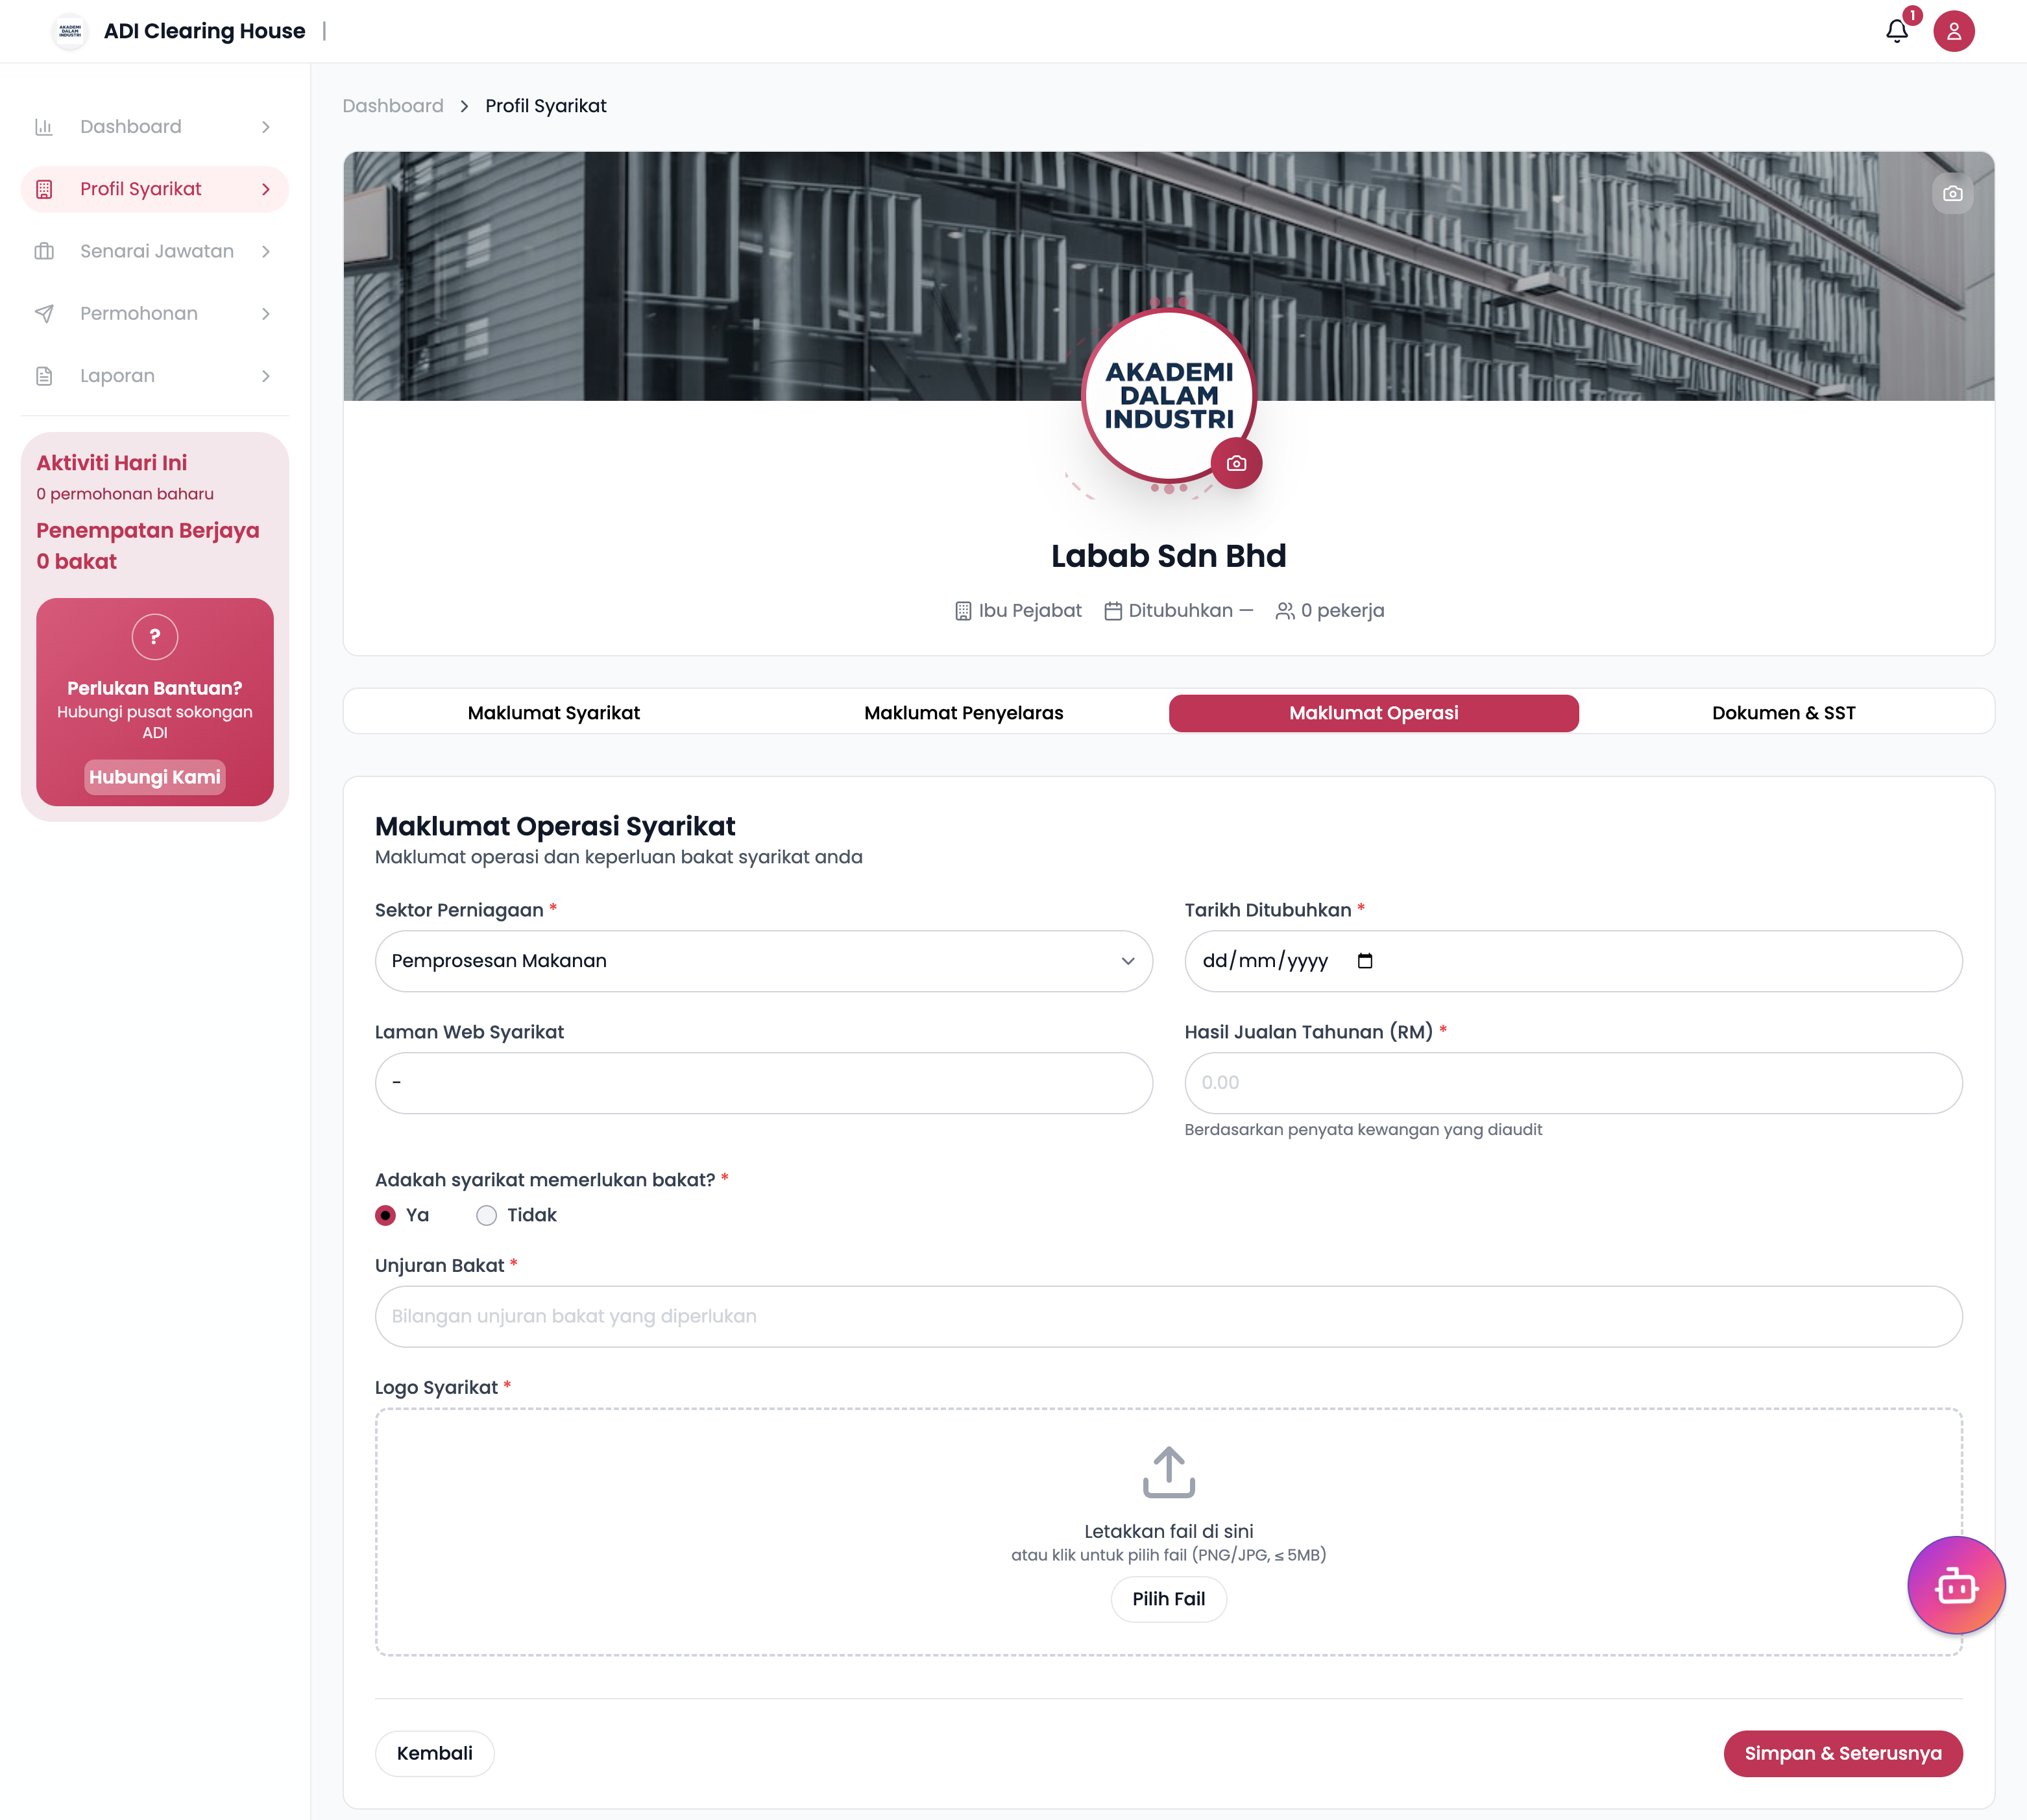Click the Hasil Jualan Tahunan input field
Screen dimensions: 2027x1820
[x=1573, y=1083]
